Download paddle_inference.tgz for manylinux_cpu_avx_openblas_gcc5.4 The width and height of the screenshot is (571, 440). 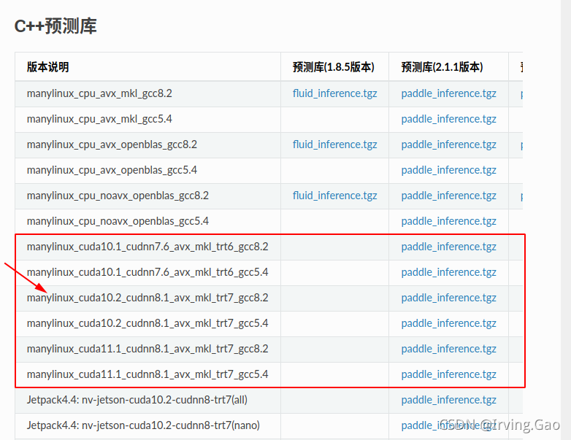448,170
